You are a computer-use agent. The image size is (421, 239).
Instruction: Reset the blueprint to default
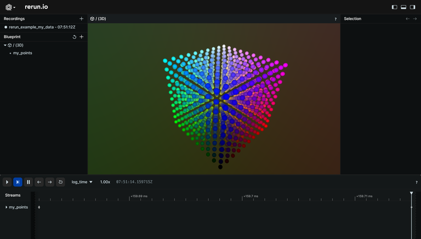click(75, 37)
